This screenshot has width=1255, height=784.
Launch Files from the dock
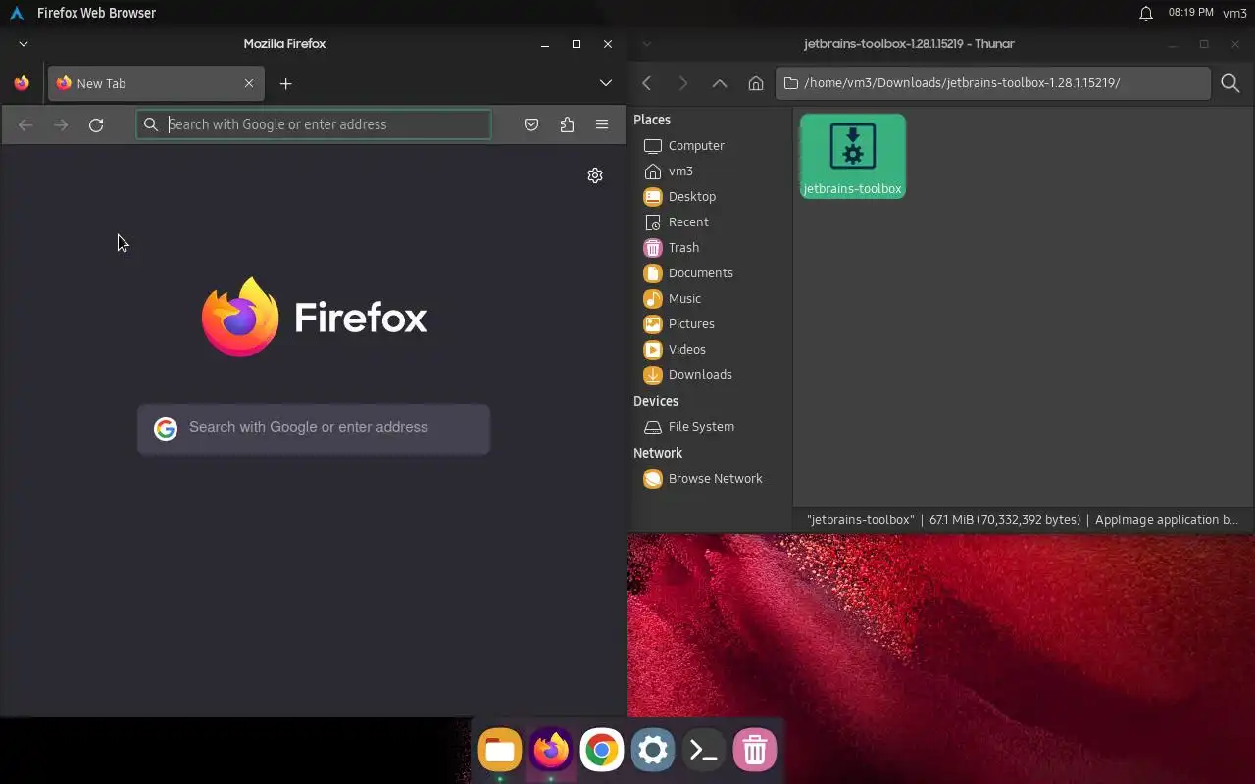click(500, 751)
